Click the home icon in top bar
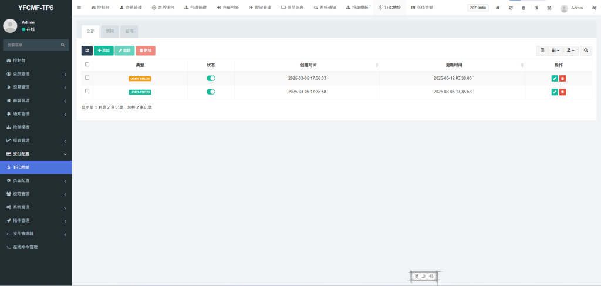This screenshot has width=601, height=286. pyautogui.click(x=498, y=8)
